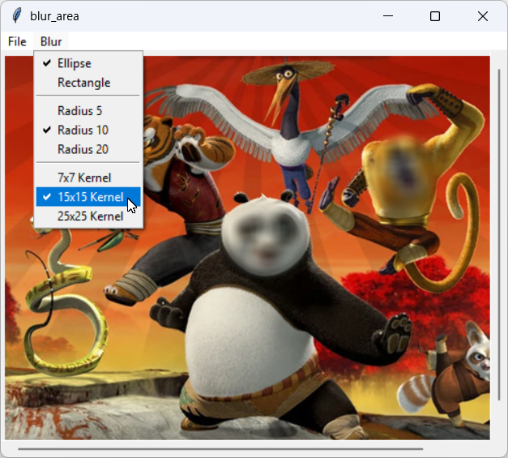This screenshot has width=508, height=458.
Task: Open the File menu
Action: pos(17,41)
